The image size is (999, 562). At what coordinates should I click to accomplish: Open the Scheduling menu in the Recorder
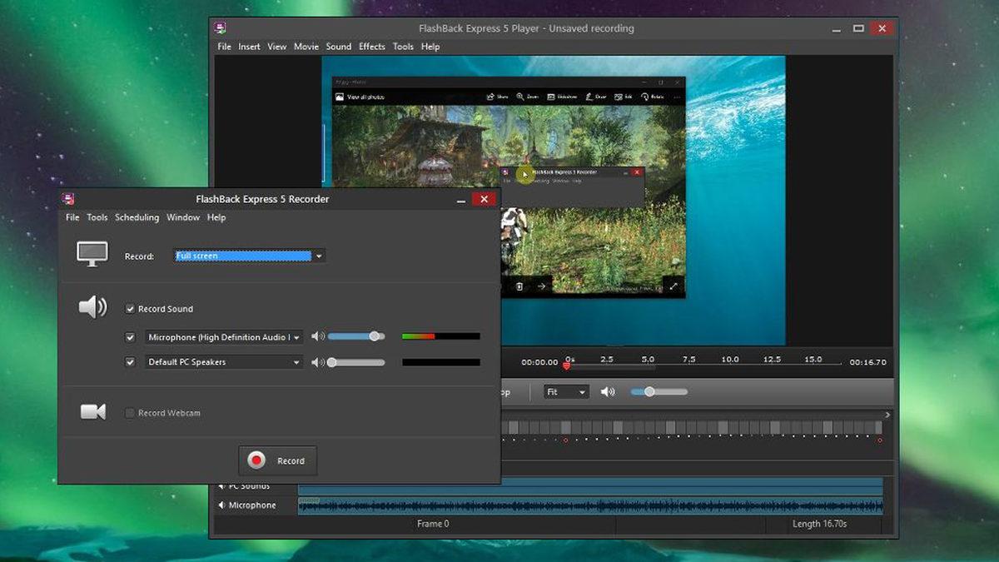[x=137, y=217]
